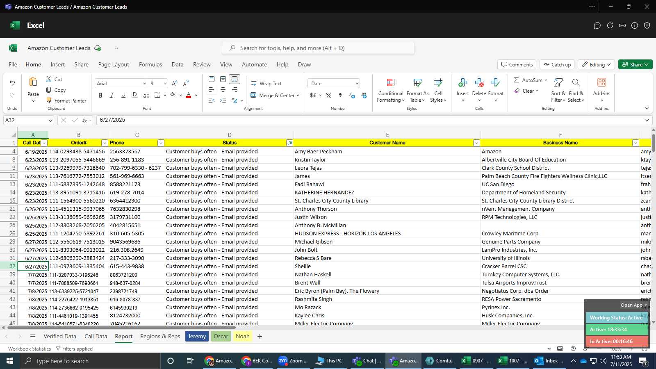Click the decrease indent icon

(212, 100)
